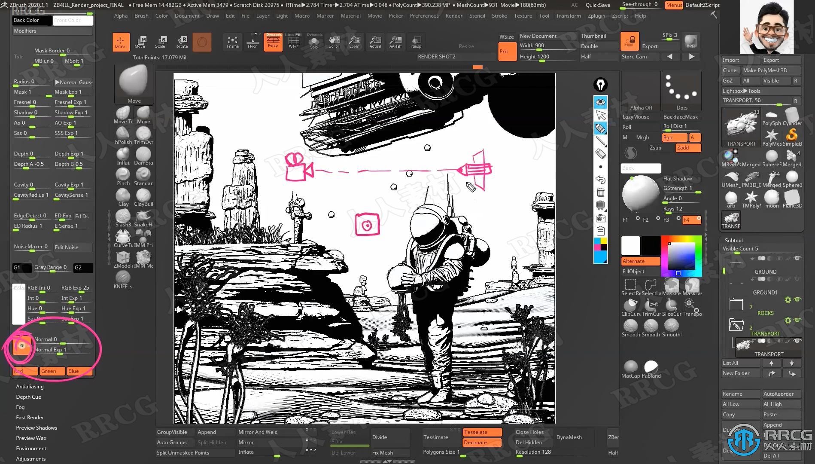Open the Alpha Off selector

(x=641, y=91)
